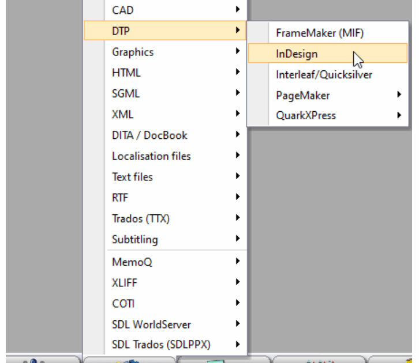Open the SDL WorldServer submenu
The image size is (419, 363).
coord(165,324)
